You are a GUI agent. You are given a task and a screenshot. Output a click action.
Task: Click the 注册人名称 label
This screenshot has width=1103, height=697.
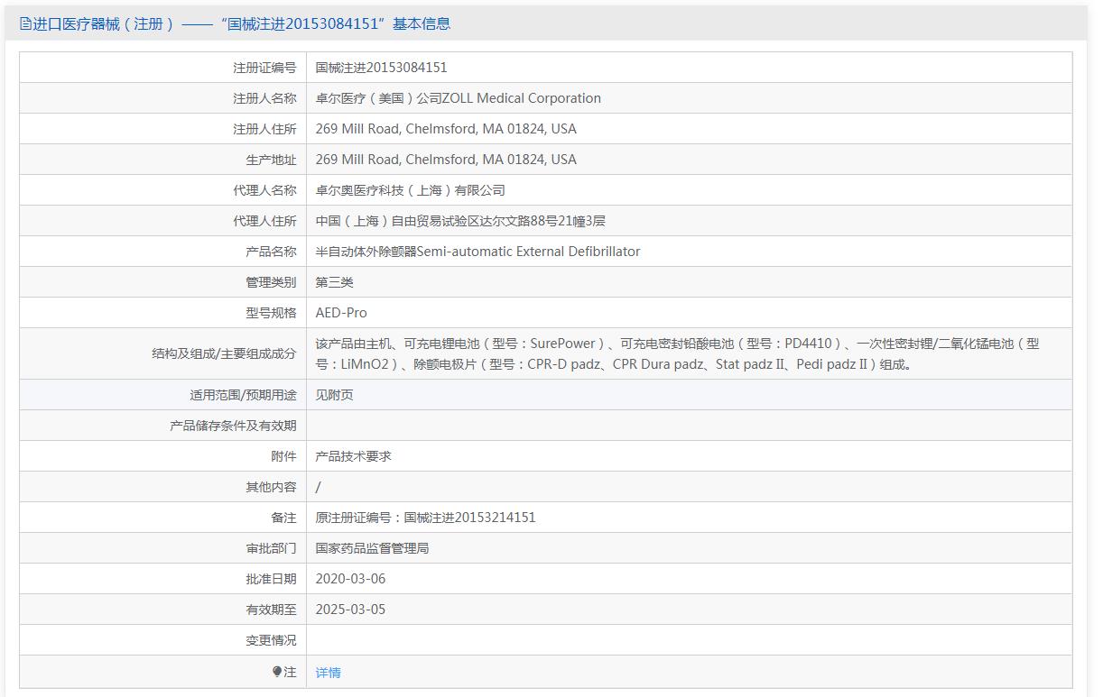(264, 98)
